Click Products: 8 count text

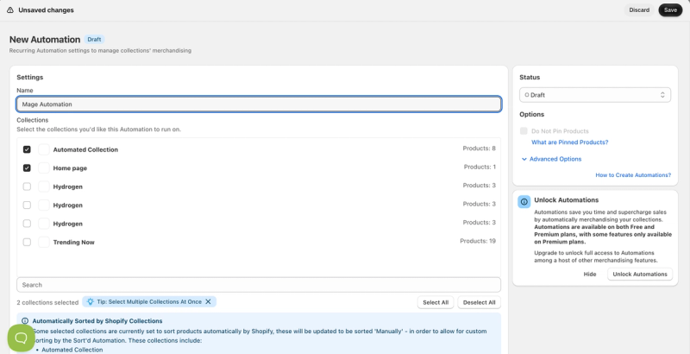click(480, 149)
